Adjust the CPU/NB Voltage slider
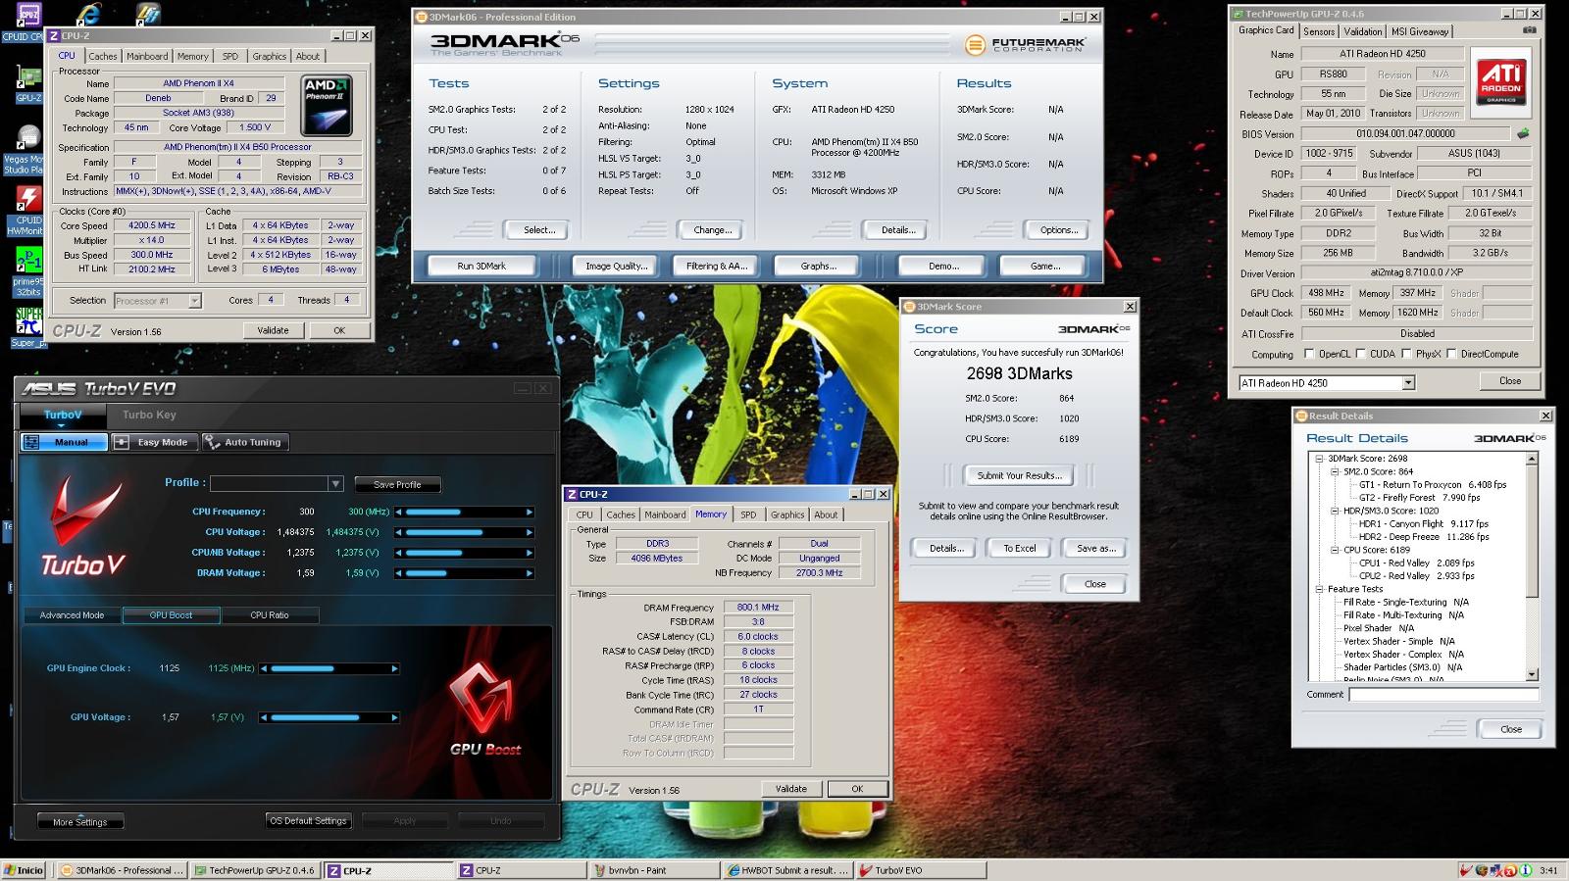The image size is (1569, 881). [464, 553]
